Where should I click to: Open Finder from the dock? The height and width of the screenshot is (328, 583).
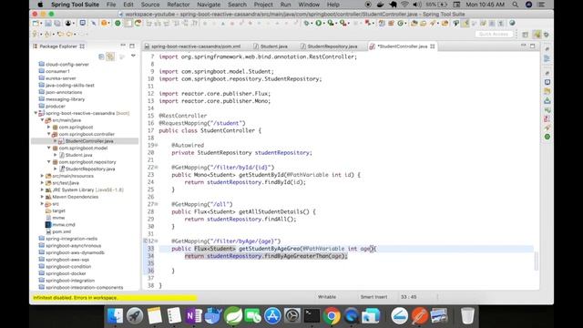click(x=115, y=316)
